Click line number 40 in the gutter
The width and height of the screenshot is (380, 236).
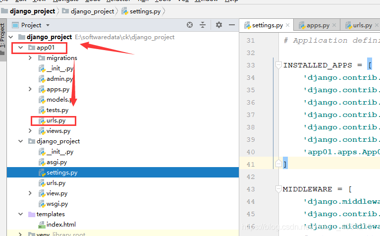coord(251,152)
